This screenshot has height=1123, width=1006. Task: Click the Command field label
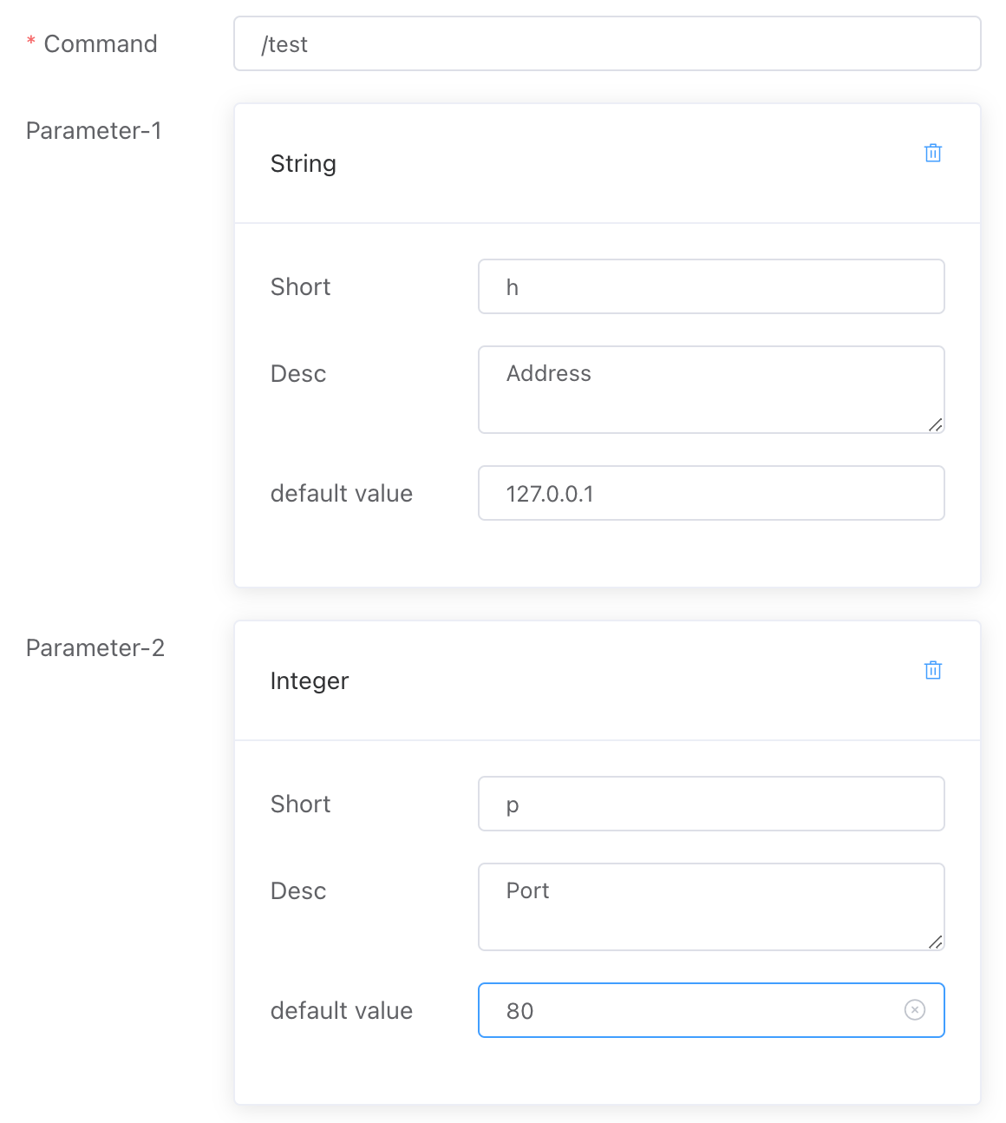point(100,44)
